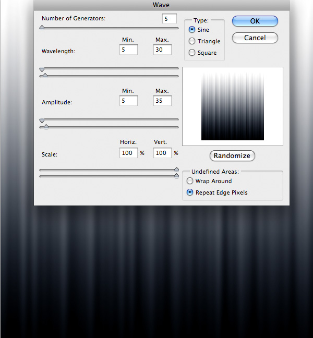Click the vertical Scale slider handle
The image size is (313, 338).
point(176,176)
